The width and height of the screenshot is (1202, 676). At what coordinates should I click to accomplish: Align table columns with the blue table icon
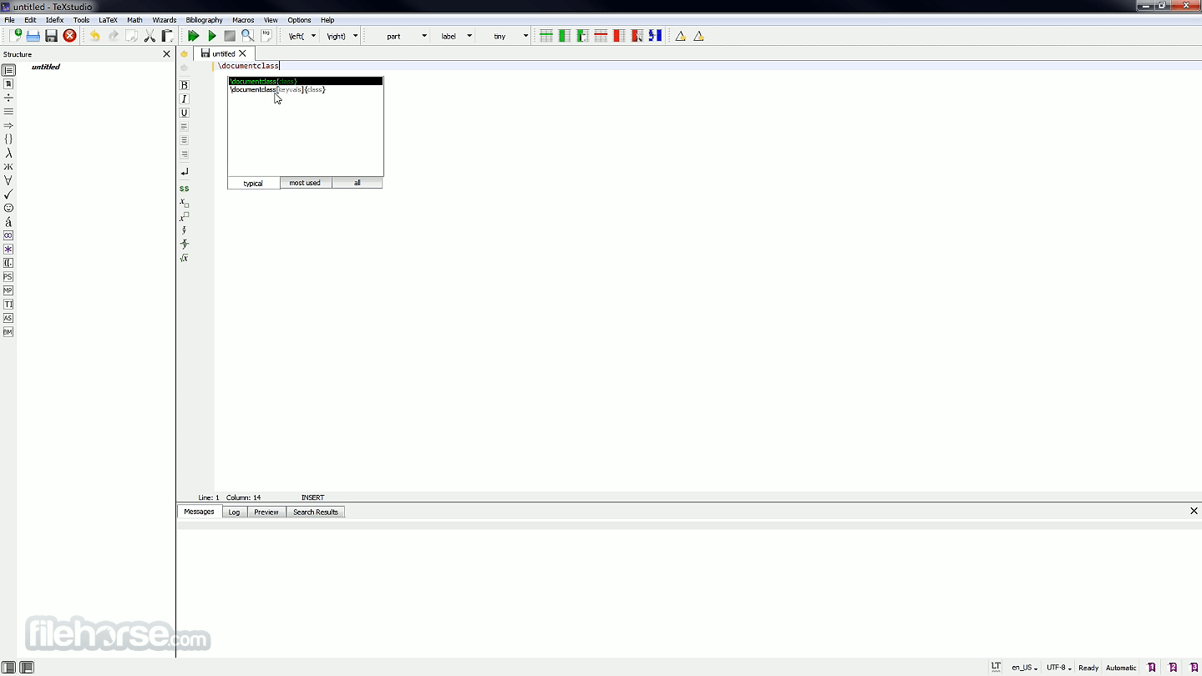(x=655, y=36)
